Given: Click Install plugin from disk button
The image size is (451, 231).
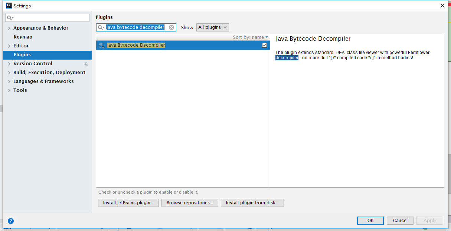Looking at the screenshot, I should (252, 203).
